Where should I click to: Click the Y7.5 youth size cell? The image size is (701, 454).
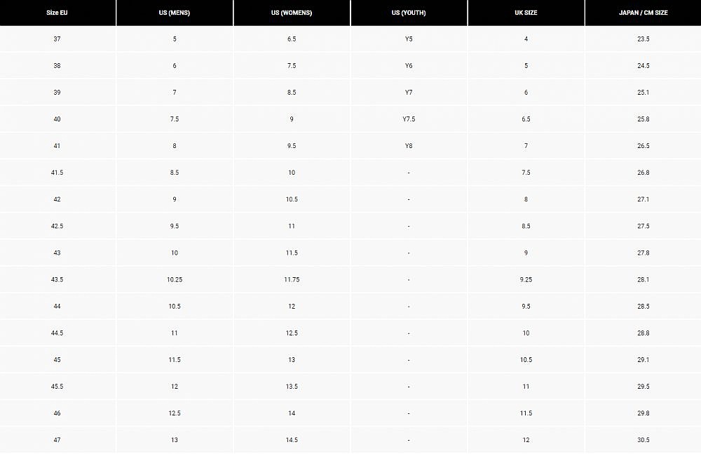(x=409, y=119)
